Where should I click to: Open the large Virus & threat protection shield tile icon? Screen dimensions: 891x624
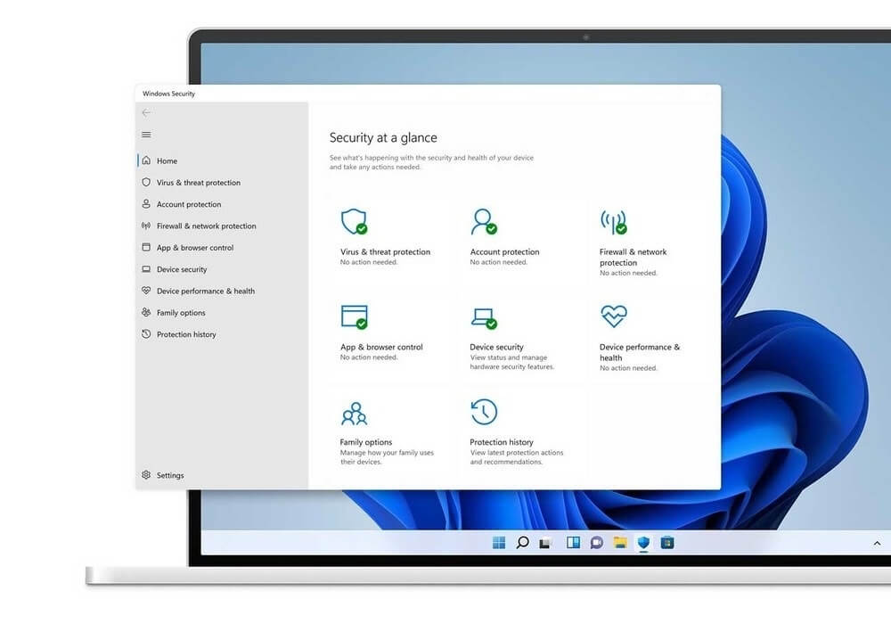coord(354,221)
